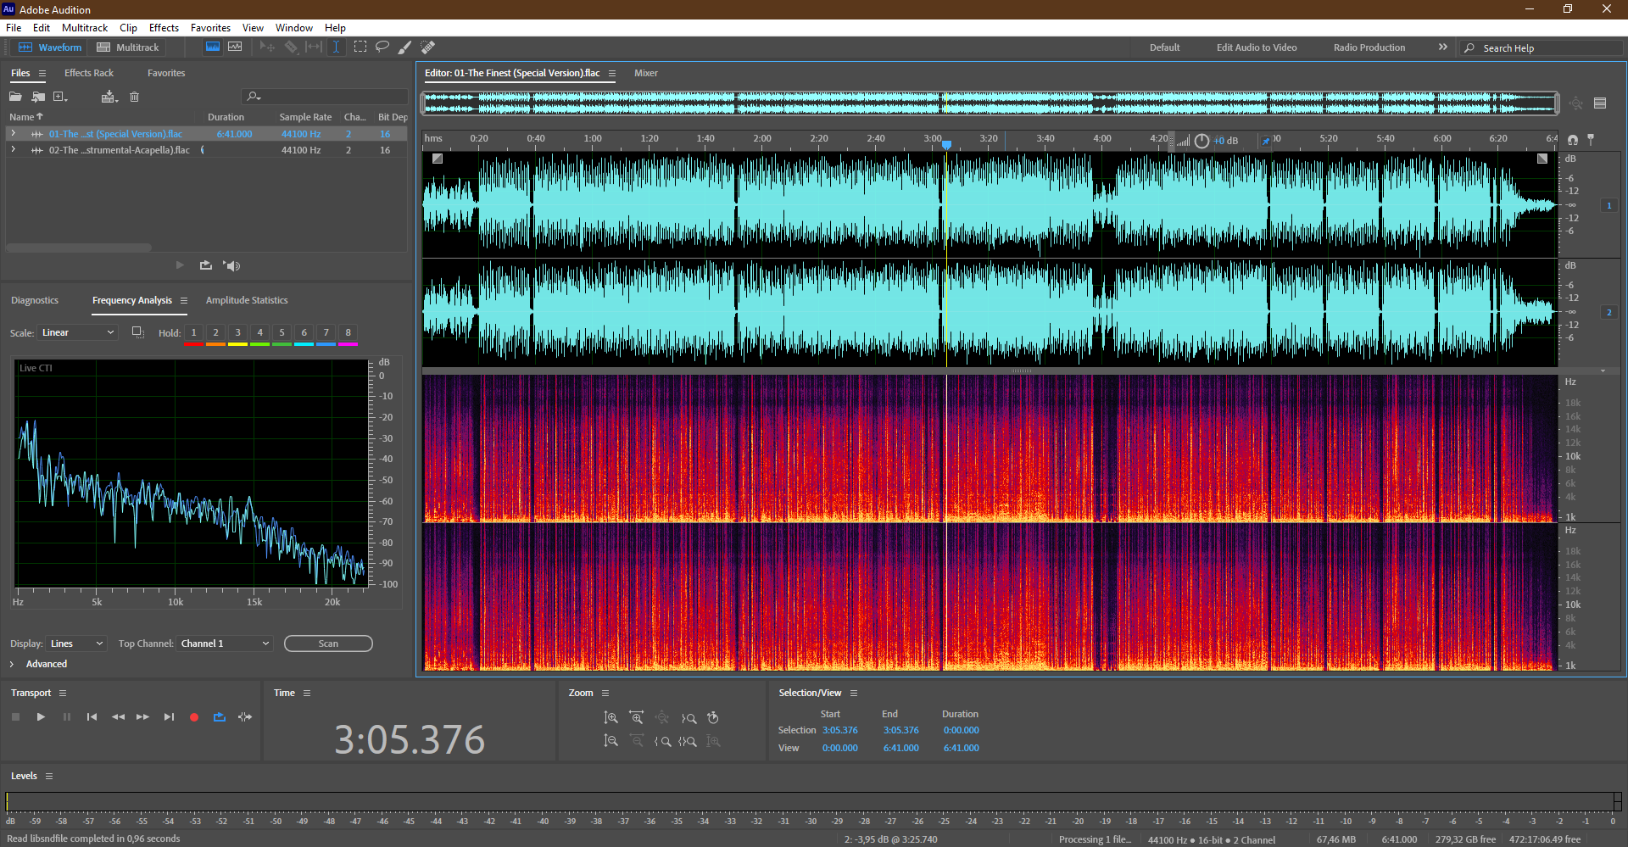Open the Favorites menu
1628x847 pixels.
[x=210, y=28]
